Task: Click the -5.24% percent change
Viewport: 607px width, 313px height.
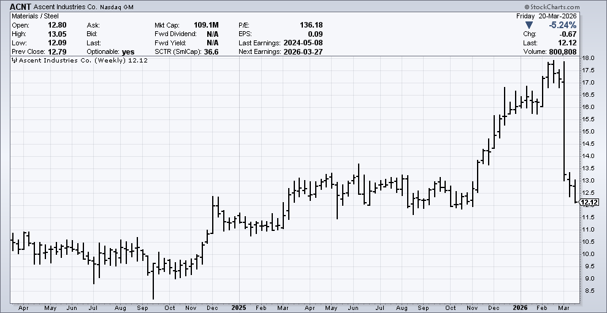Action: coord(562,25)
